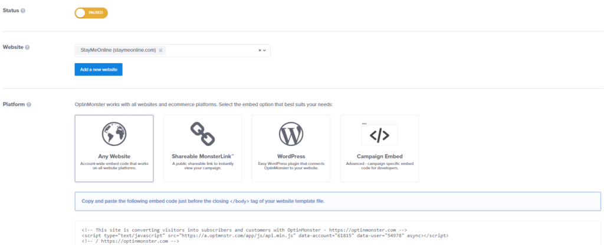Click inside the website selection field
Viewport: 604px width, 245px height.
[x=173, y=51]
